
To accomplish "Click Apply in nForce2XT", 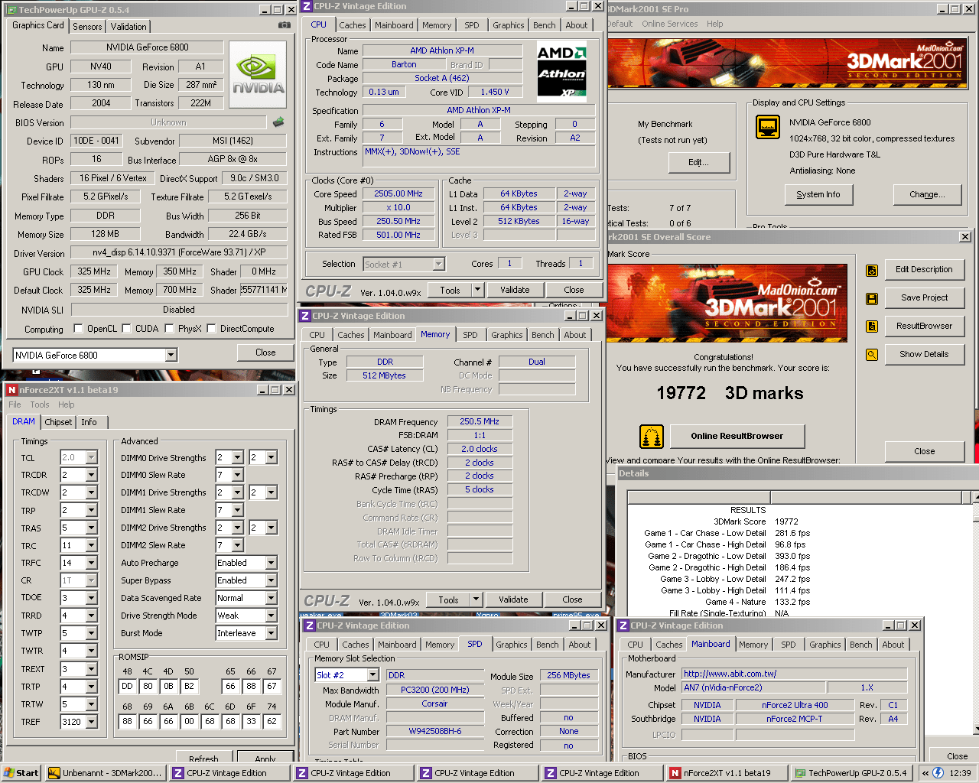I will [265, 759].
